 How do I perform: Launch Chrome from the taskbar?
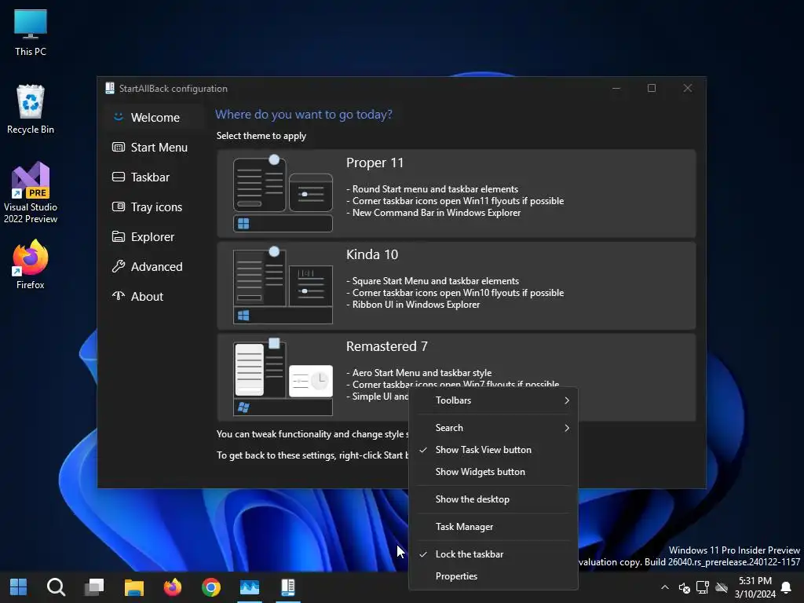tap(210, 587)
